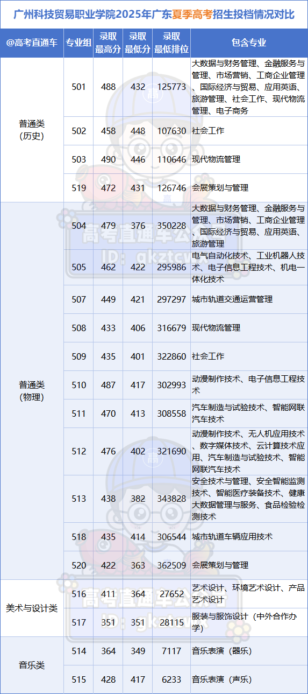Viewport: 308px width, 694px height.
Task: Click group code 512
Action: (x=78, y=451)
